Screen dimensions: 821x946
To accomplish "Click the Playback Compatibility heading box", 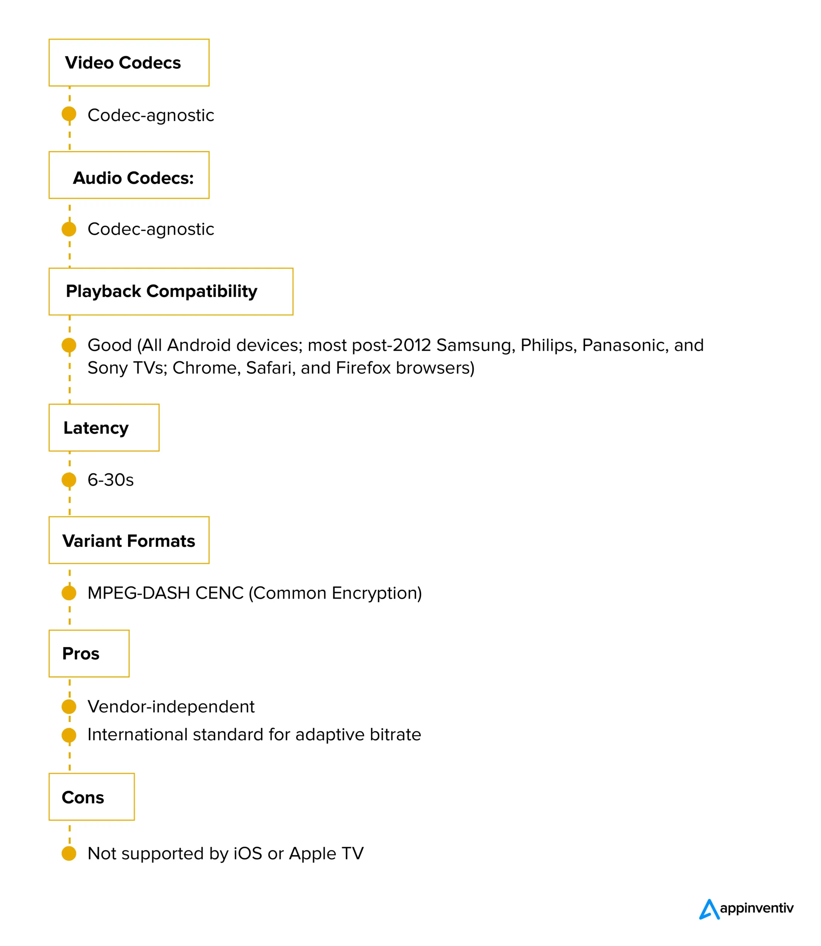I will click(171, 292).
